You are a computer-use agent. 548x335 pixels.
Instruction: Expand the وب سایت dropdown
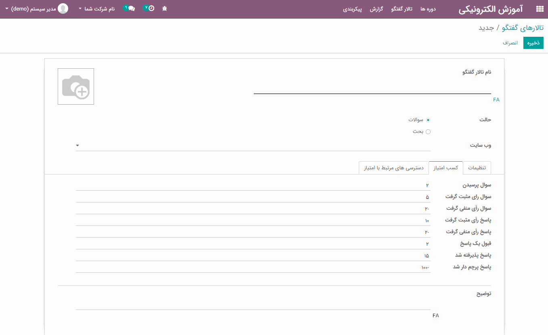[x=77, y=145]
